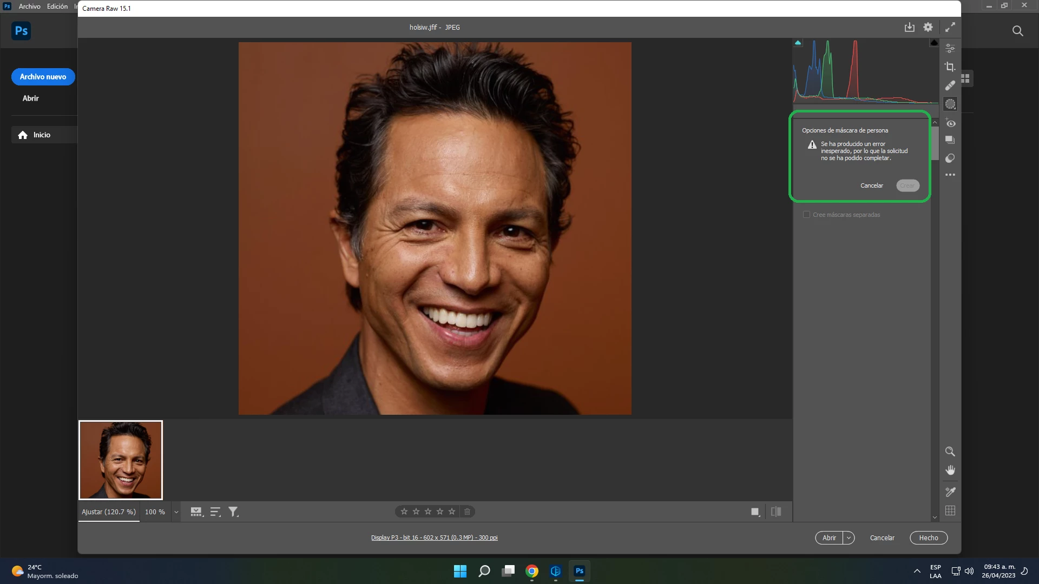Select the holsiw.jfif filmstrip thumbnail
The image size is (1039, 584).
click(121, 460)
